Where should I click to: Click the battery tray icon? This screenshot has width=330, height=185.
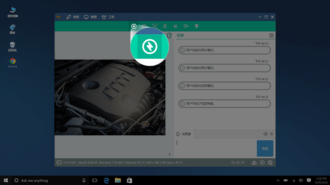coord(286,180)
